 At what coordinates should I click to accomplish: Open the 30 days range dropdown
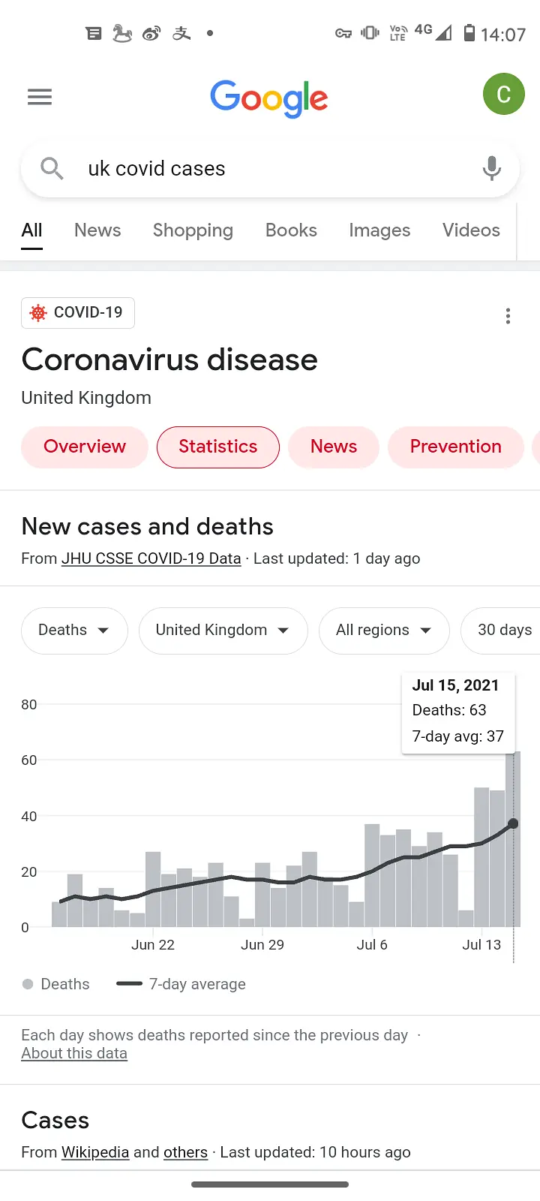(504, 631)
